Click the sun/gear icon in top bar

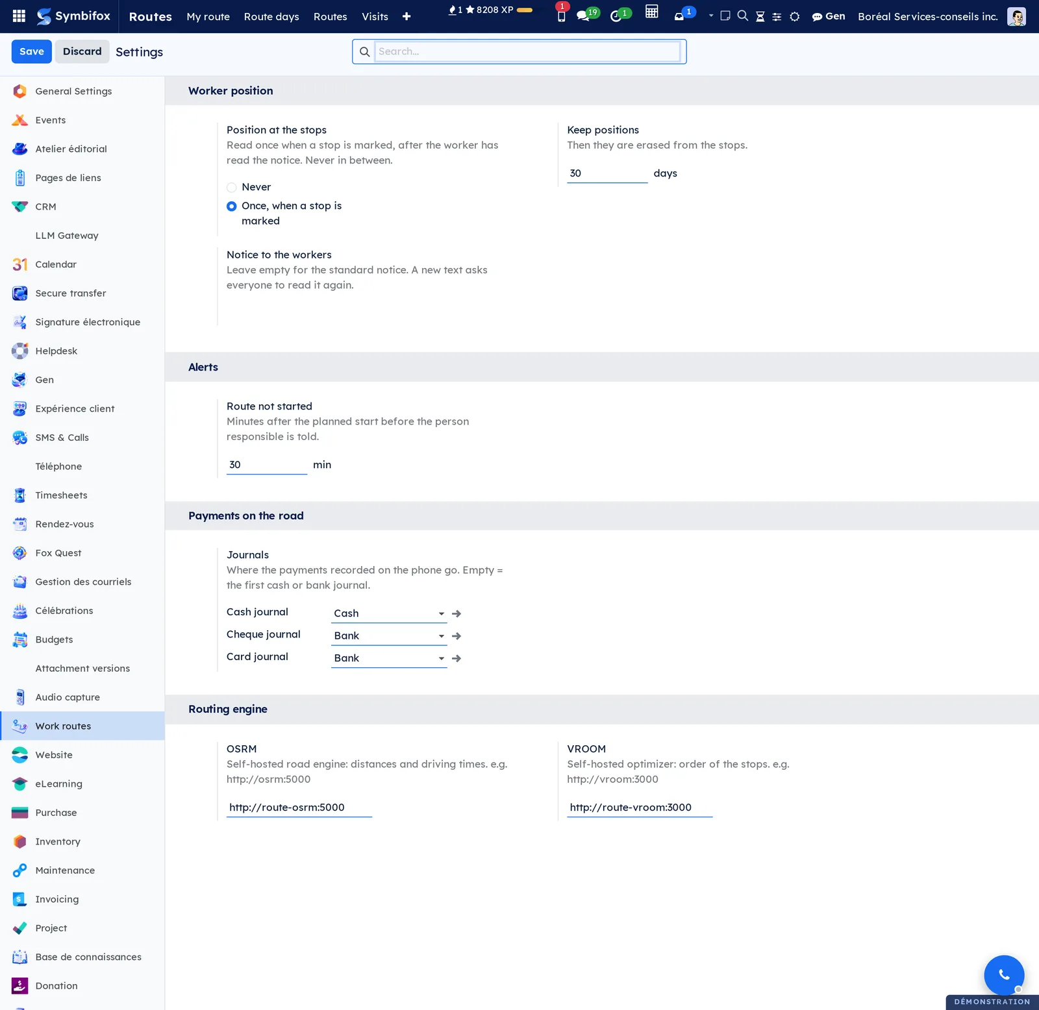[795, 17]
